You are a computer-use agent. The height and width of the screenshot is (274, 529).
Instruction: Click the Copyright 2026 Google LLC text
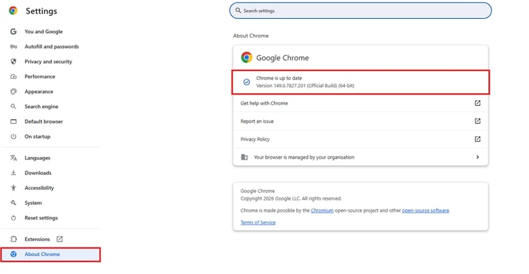pyautogui.click(x=291, y=199)
